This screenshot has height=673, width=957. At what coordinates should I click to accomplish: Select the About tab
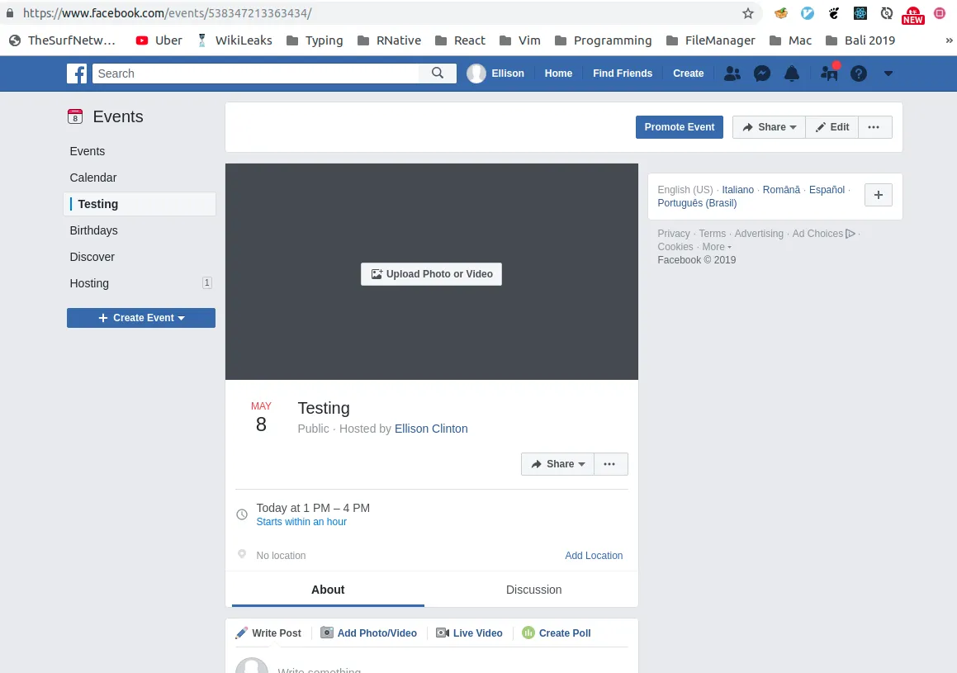click(328, 590)
